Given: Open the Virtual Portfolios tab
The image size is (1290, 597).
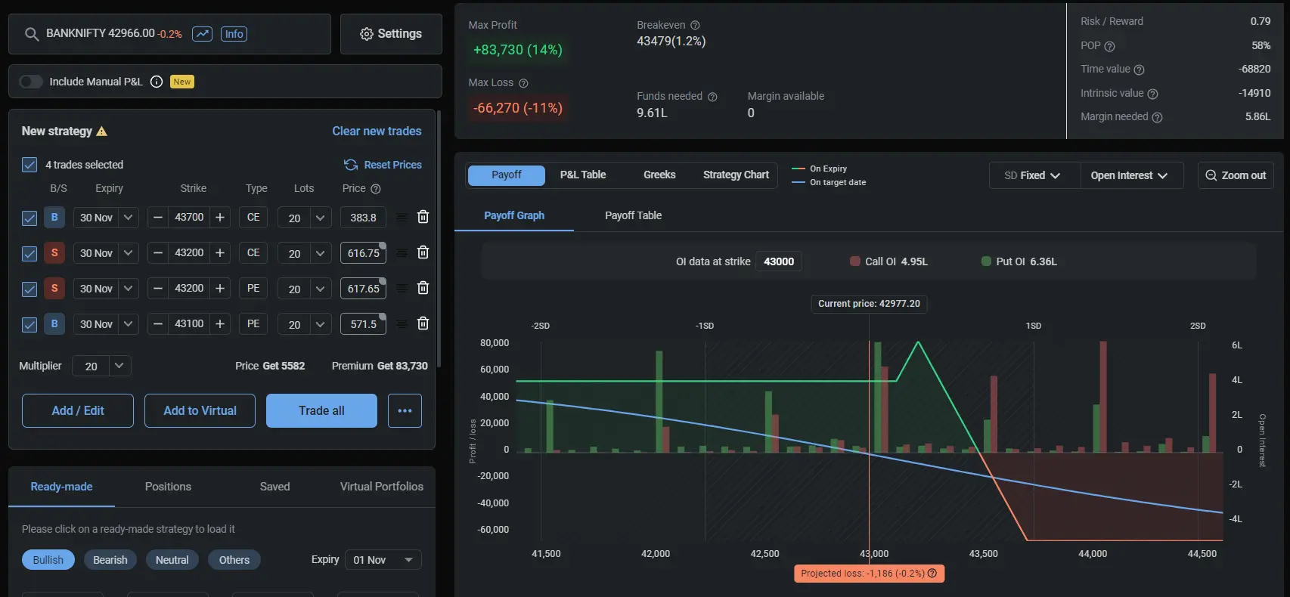Looking at the screenshot, I should point(382,487).
